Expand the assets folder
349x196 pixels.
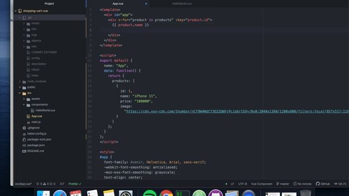[24, 99]
